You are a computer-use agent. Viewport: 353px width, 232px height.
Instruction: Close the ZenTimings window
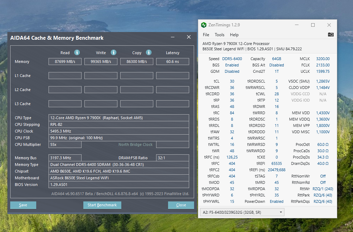[x=329, y=25]
